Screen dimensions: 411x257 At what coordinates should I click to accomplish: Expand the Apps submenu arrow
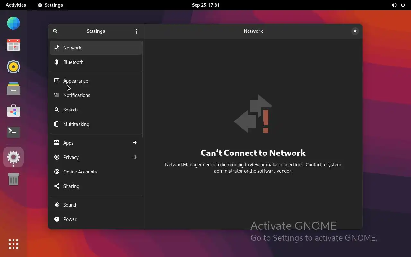pos(135,143)
